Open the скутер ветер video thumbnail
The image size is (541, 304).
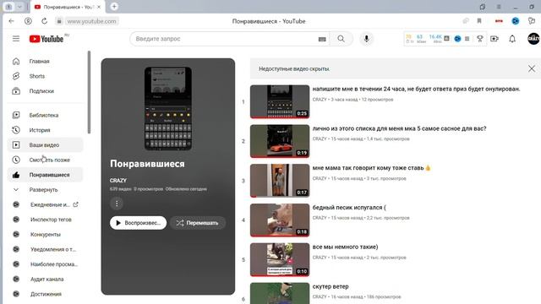tap(280, 293)
